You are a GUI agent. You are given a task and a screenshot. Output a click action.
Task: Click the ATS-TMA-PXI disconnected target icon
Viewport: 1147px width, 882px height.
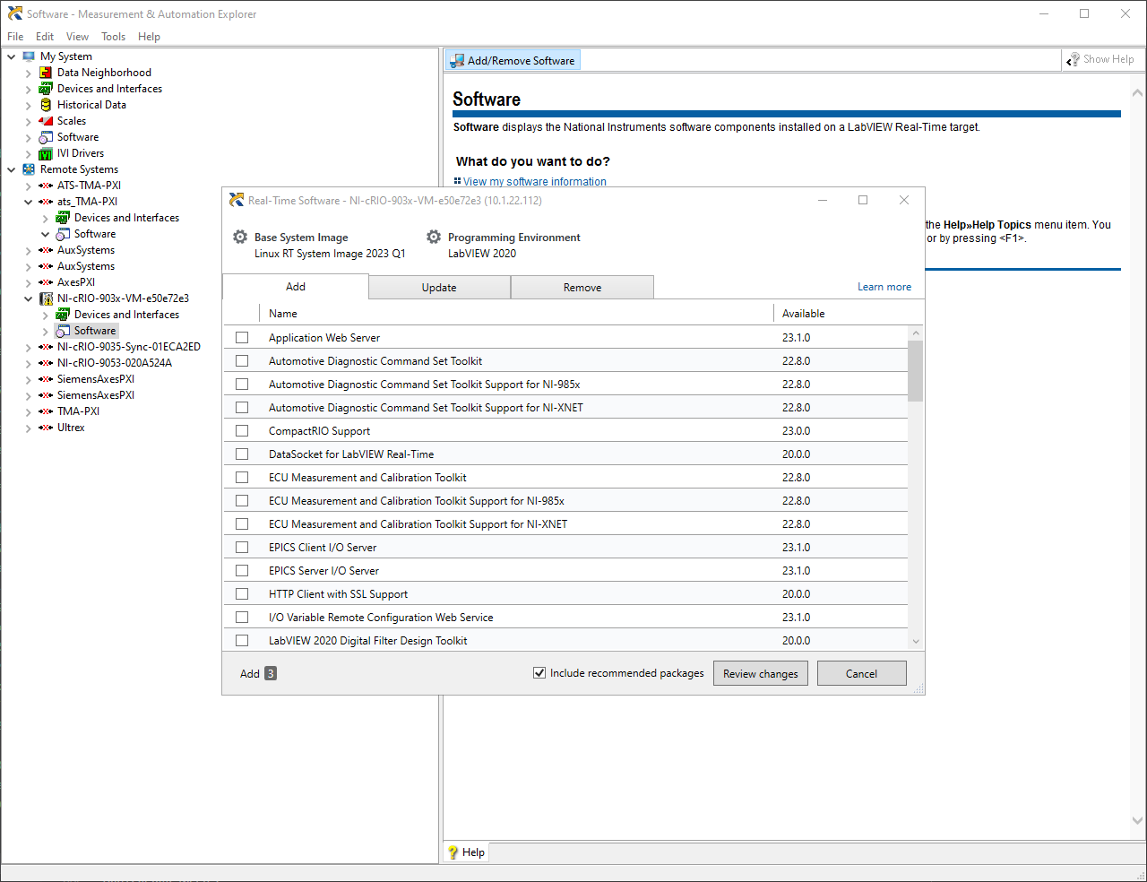tap(46, 186)
